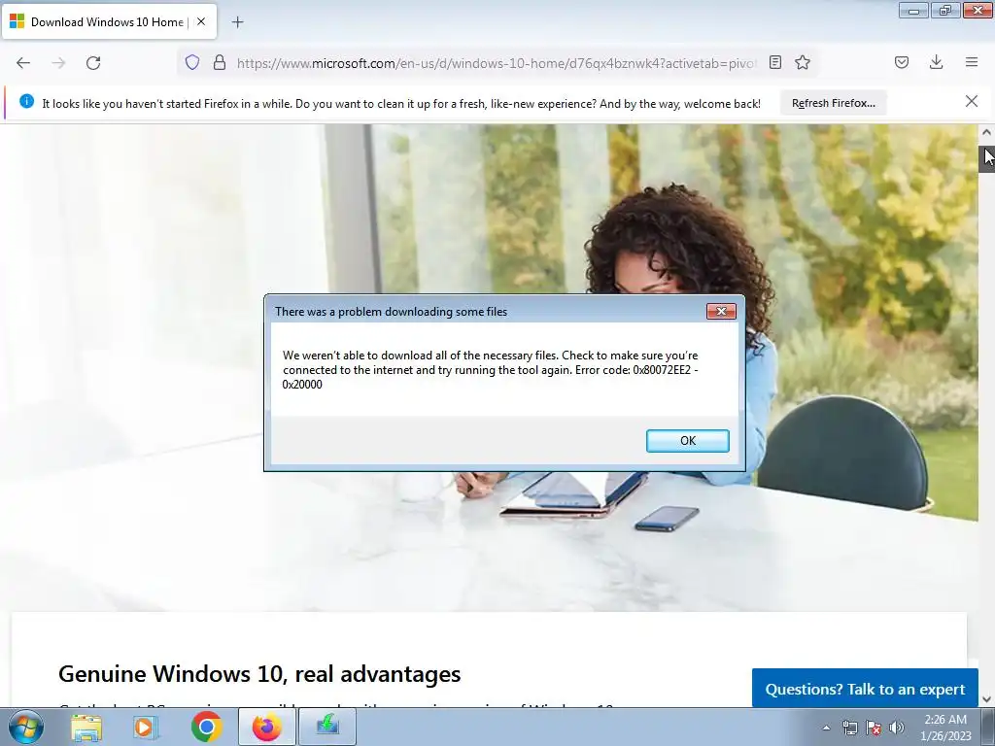Switch to Firefox taskbar button
Screen dimensions: 995x746
pyautogui.click(x=267, y=727)
